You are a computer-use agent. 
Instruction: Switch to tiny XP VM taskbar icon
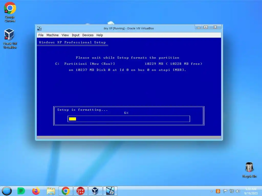[110, 191]
